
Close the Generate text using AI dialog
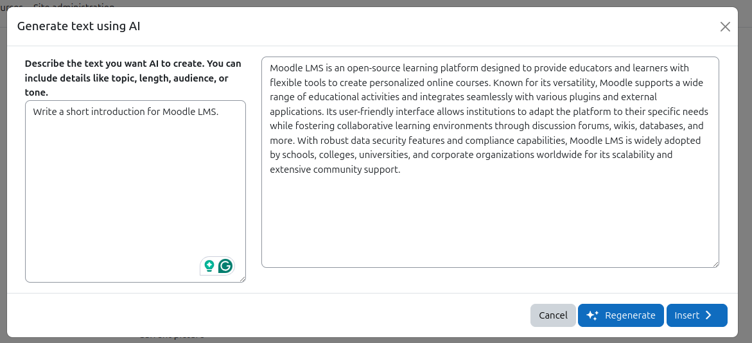(725, 27)
